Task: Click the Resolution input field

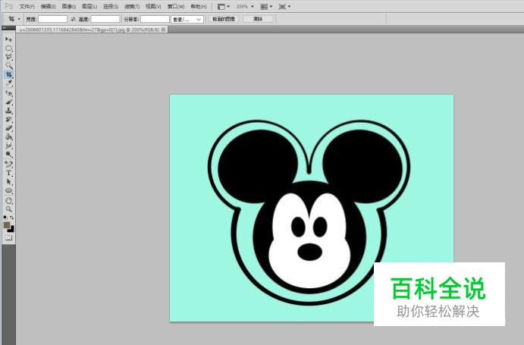Action: 155,20
